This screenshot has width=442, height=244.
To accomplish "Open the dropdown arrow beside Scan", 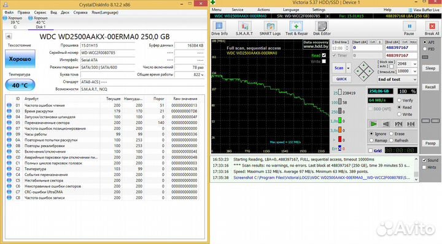I will point(349,68).
